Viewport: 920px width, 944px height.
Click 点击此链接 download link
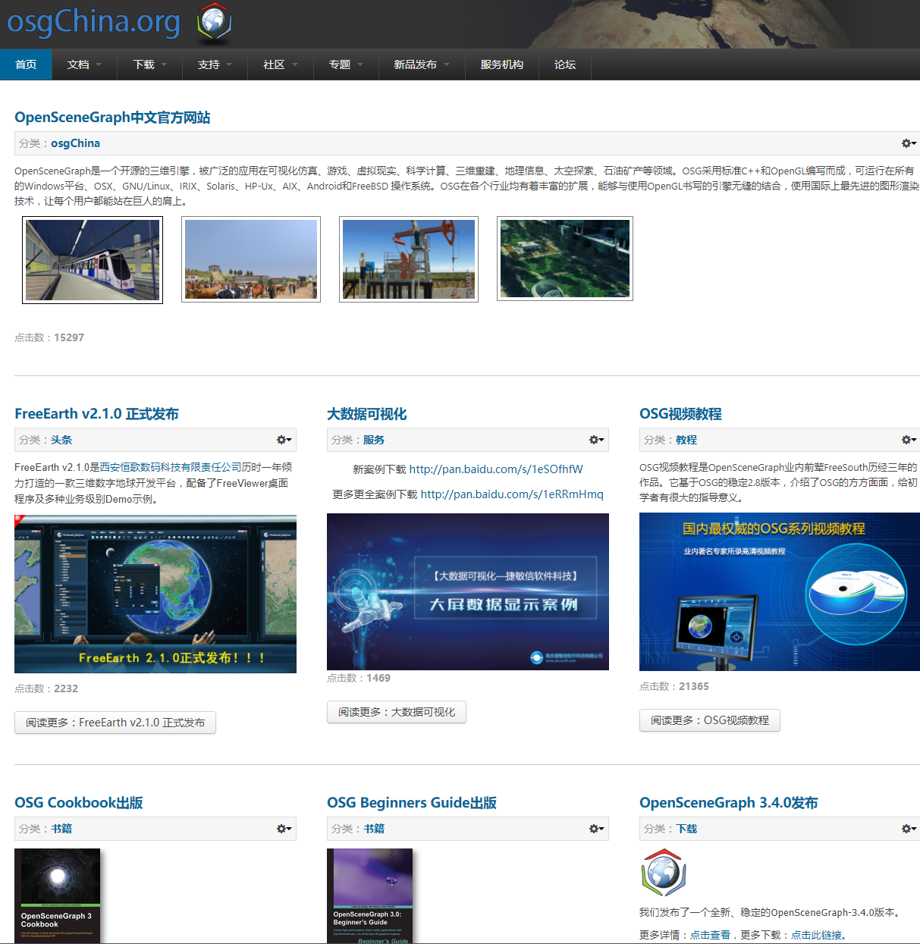tap(817, 935)
